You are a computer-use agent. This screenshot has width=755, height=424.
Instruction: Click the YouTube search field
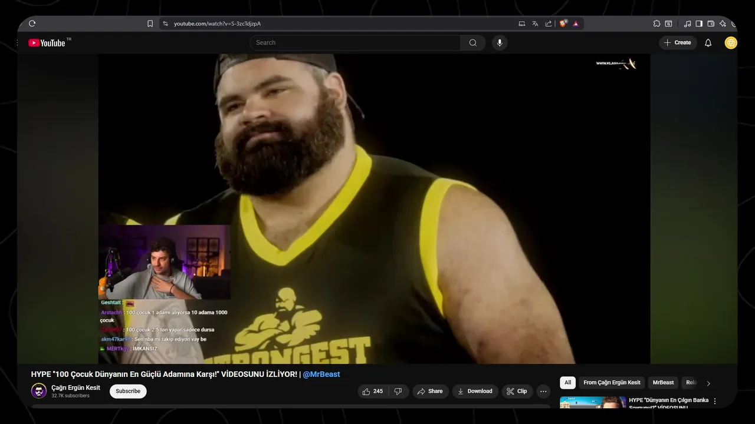coord(355,42)
